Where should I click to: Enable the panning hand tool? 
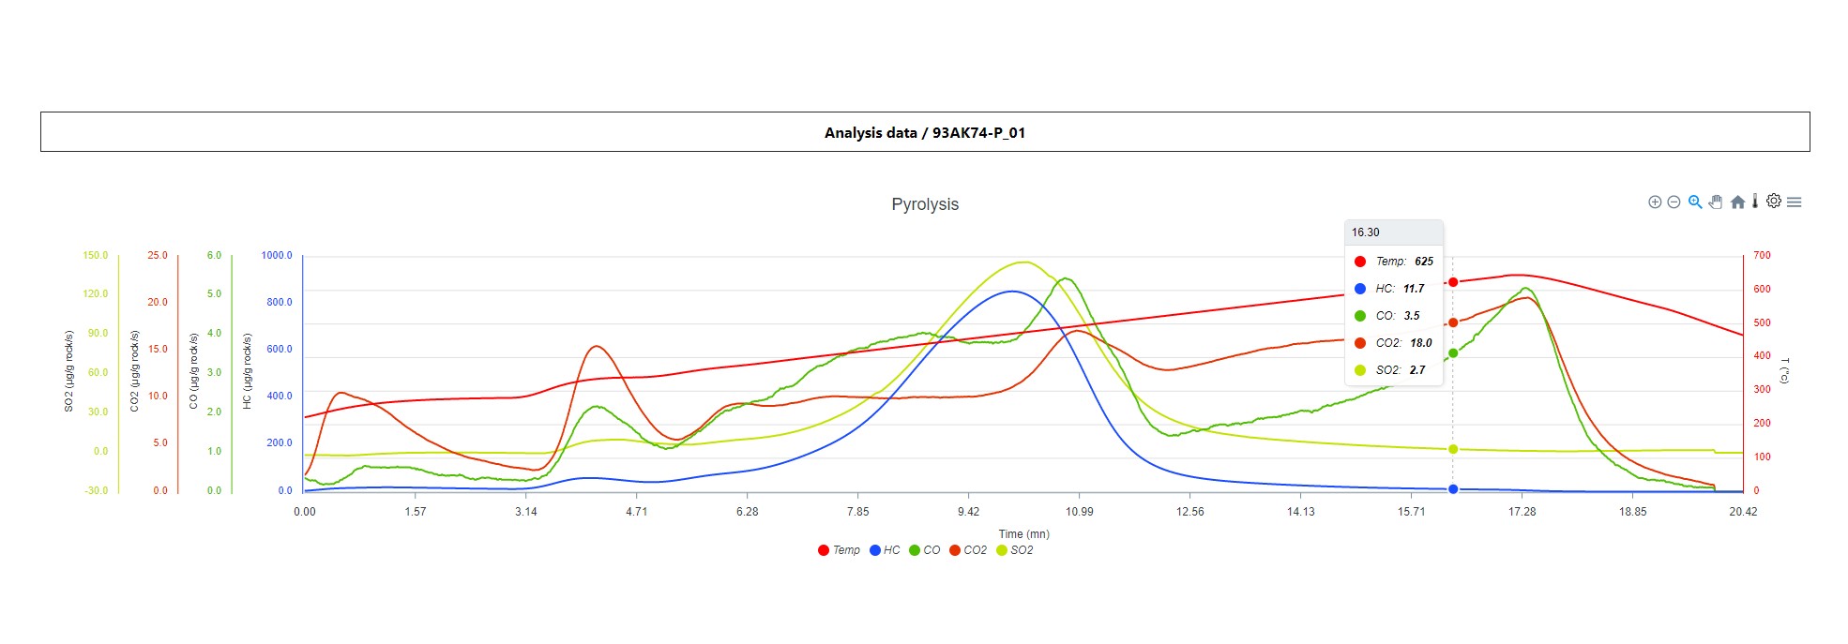click(x=1716, y=202)
